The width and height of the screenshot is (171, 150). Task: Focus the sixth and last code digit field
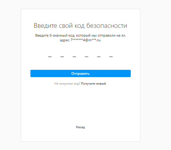pyautogui.click(x=111, y=55)
